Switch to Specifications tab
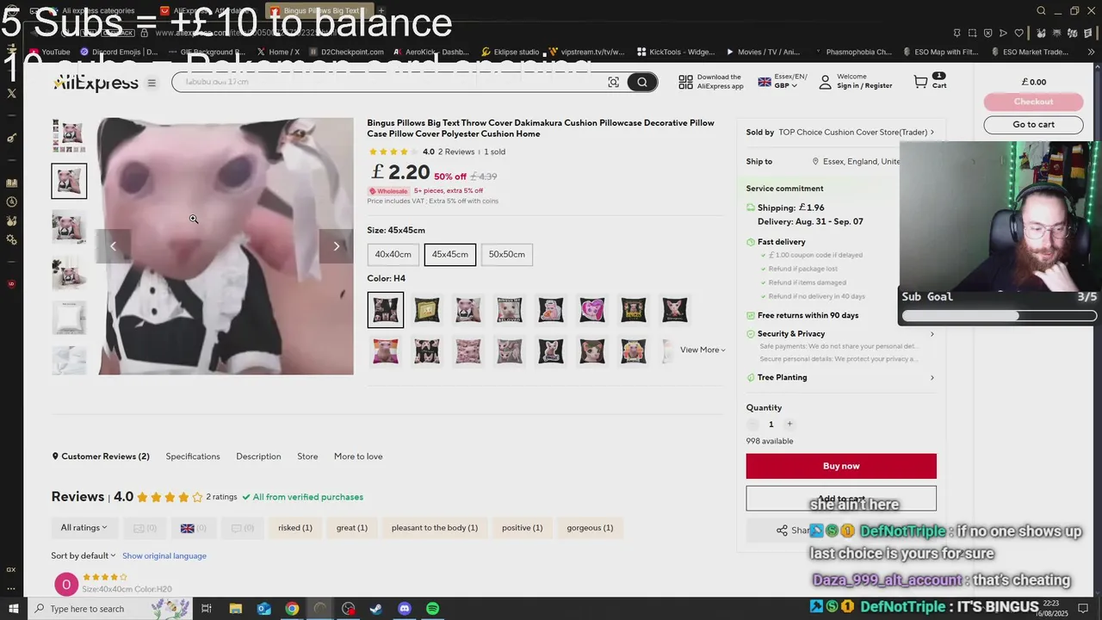 coord(193,456)
